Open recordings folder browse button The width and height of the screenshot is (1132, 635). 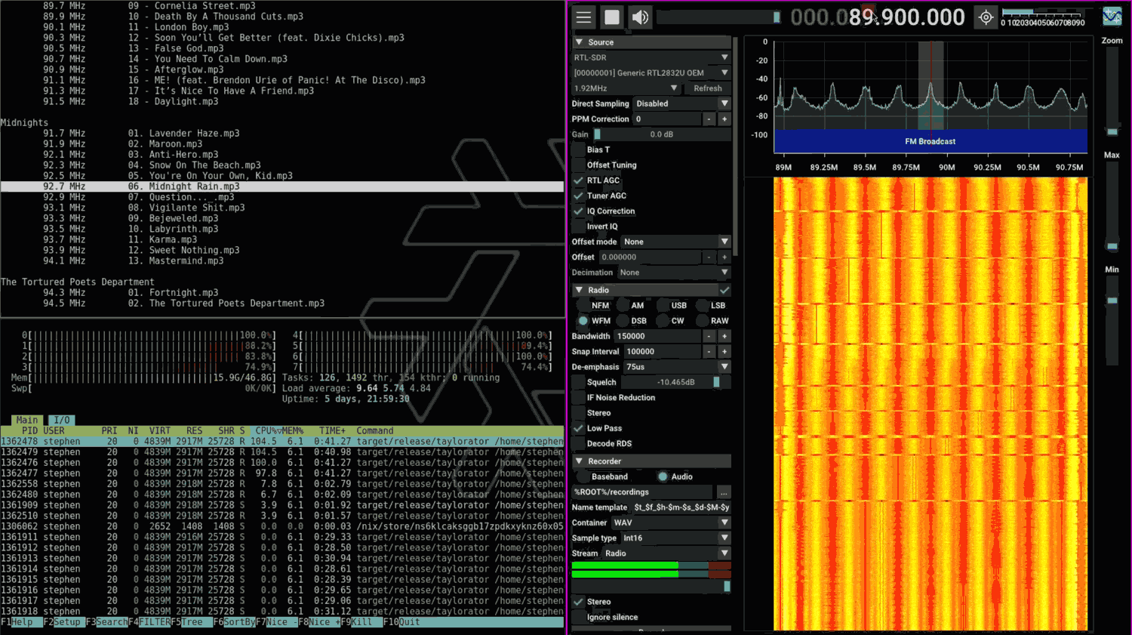coord(724,492)
